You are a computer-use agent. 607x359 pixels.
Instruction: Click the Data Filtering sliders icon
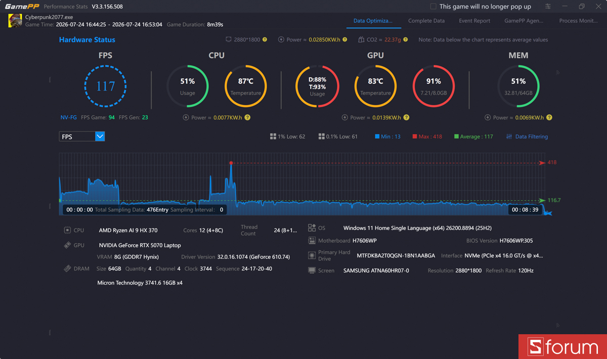point(509,137)
